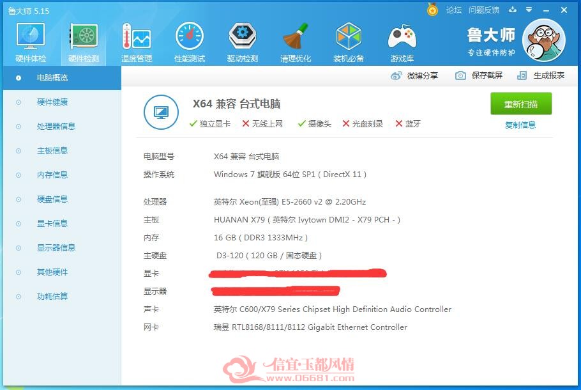The image size is (581, 390).
Task: Click the 无线上网 feature indicator
Action: [262, 123]
